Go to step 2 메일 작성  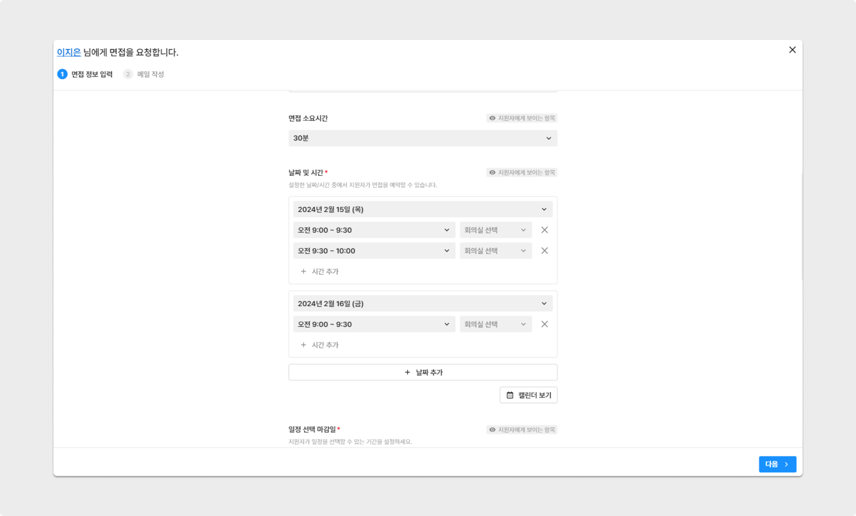click(x=144, y=74)
